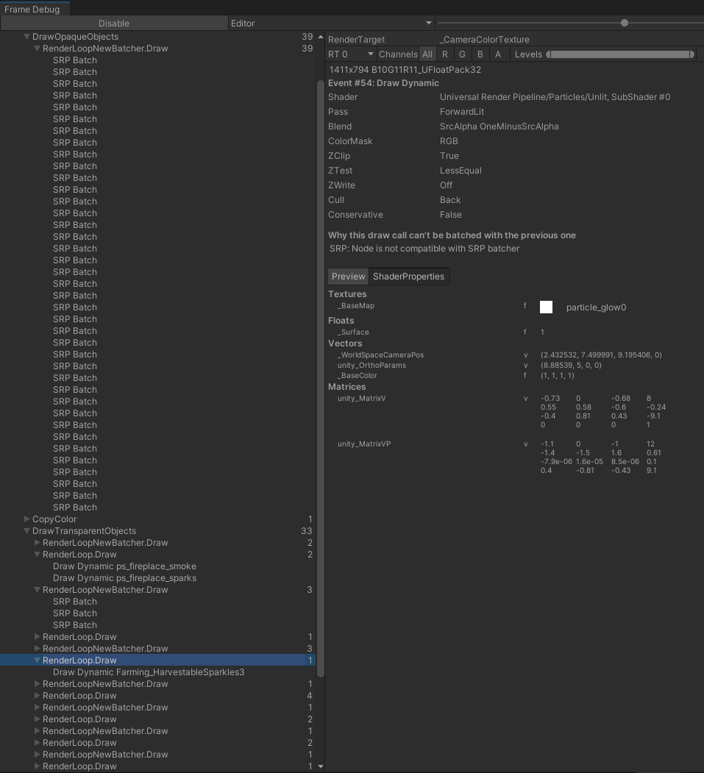Toggle the G channel button
The height and width of the screenshot is (773, 704).
coord(462,54)
